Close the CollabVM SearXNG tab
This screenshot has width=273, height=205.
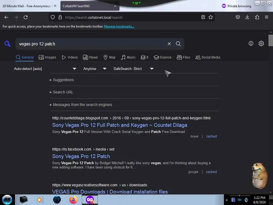click(115, 6)
